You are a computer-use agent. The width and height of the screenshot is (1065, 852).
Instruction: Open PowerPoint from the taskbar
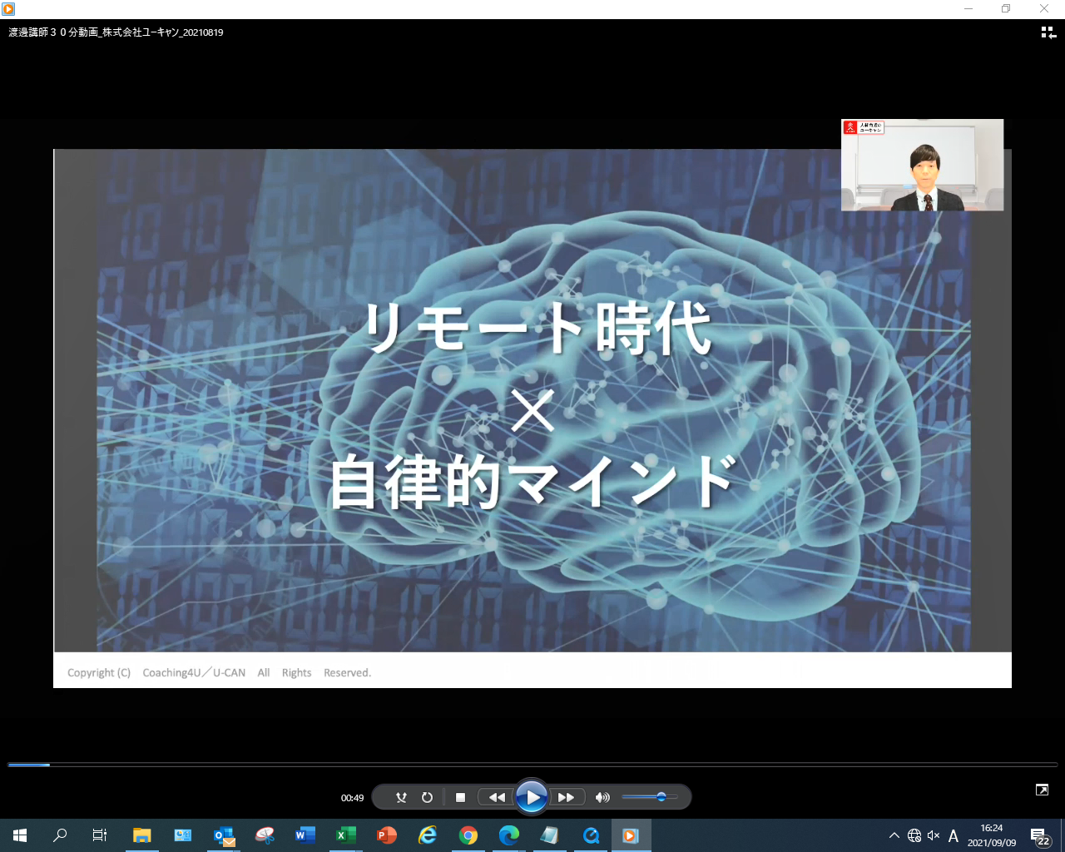[x=387, y=835]
